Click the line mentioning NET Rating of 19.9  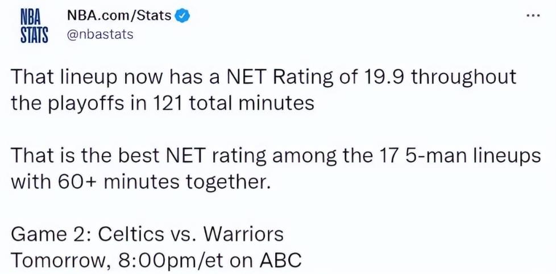click(x=263, y=78)
